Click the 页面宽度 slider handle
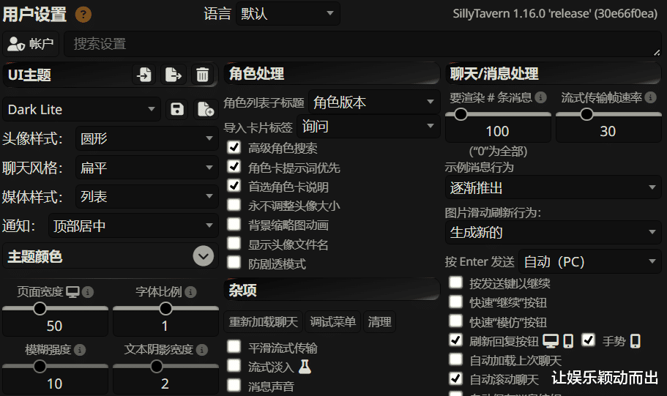The height and width of the screenshot is (396, 667). click(40, 308)
